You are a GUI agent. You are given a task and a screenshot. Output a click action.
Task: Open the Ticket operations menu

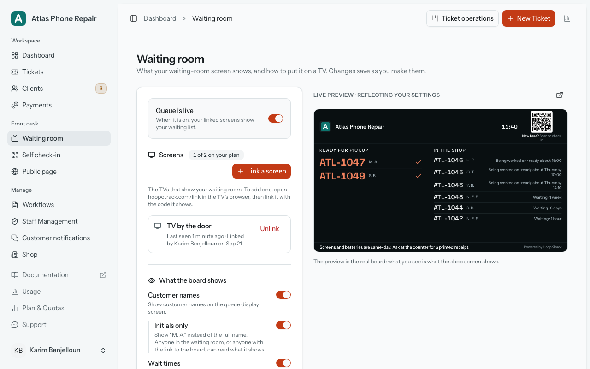point(462,18)
